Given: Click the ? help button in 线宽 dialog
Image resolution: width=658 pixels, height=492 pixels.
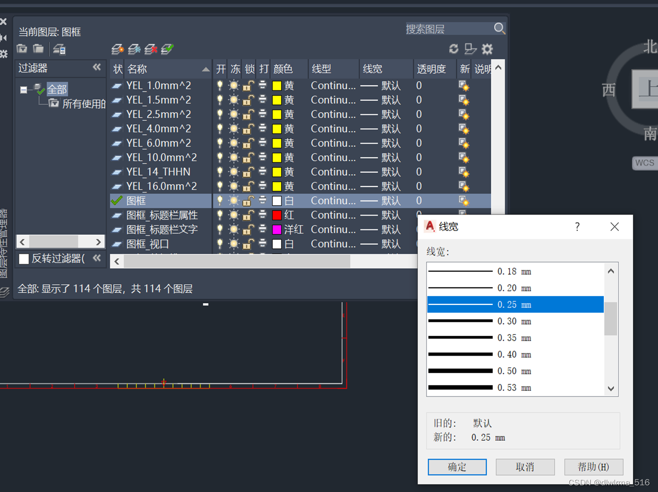Looking at the screenshot, I should click(x=577, y=226).
